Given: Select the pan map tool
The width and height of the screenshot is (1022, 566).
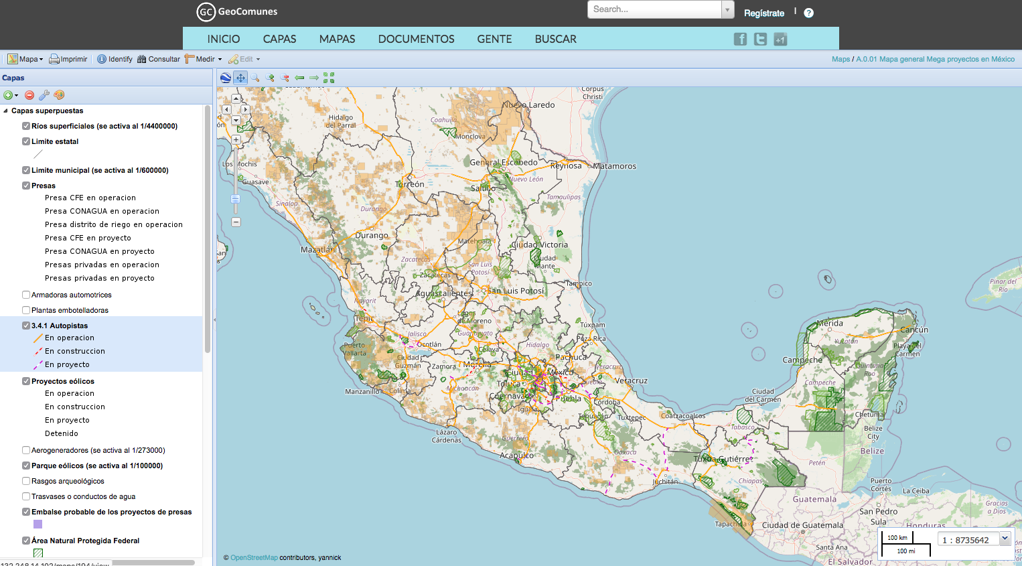Looking at the screenshot, I should coord(240,78).
